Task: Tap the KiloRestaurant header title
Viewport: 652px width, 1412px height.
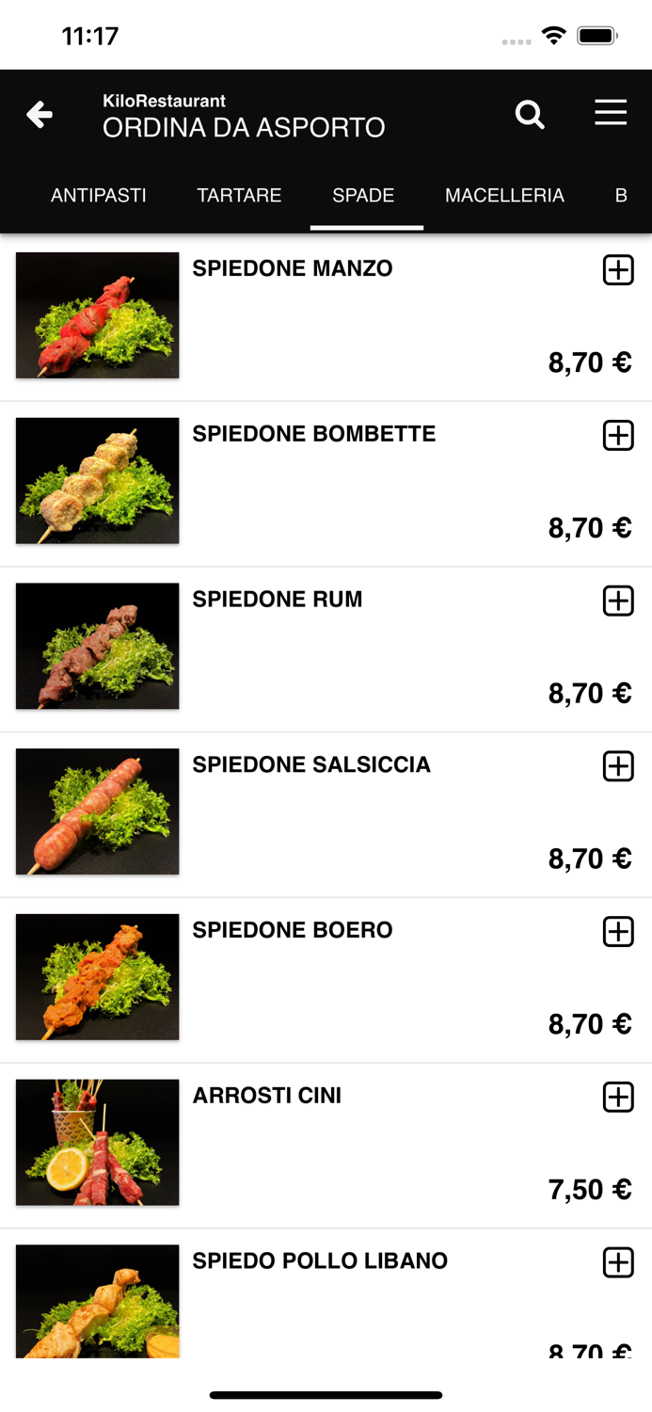Action: pyautogui.click(x=164, y=101)
